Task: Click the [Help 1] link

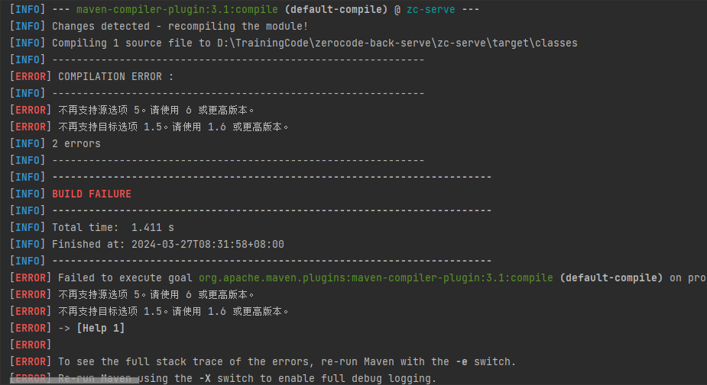Action: [x=100, y=328]
